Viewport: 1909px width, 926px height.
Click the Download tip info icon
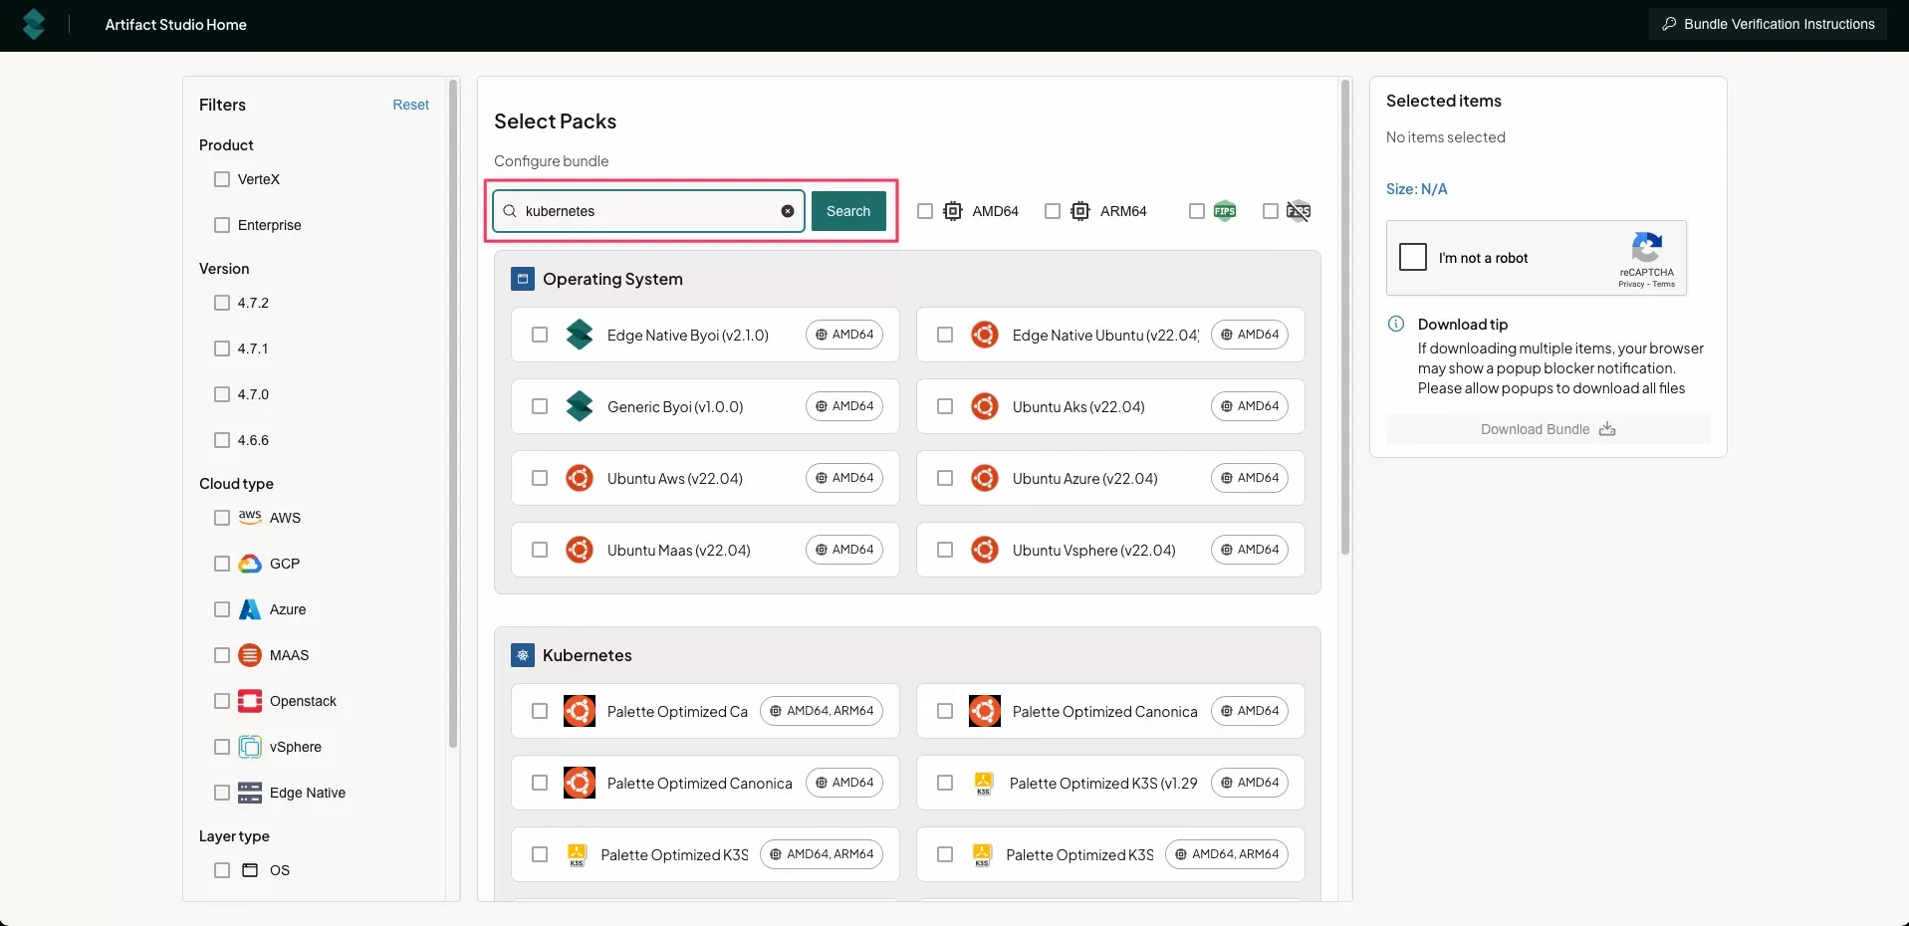point(1396,324)
